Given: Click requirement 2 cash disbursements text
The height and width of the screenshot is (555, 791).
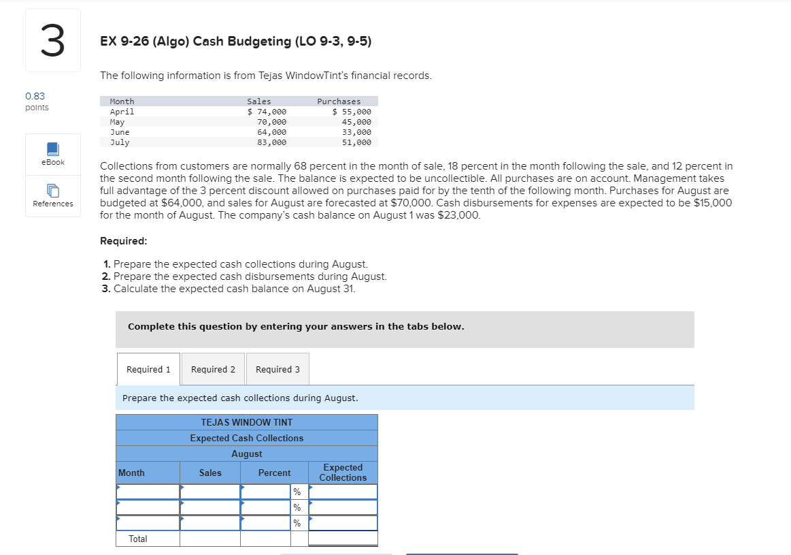Looking at the screenshot, I should tap(250, 276).
